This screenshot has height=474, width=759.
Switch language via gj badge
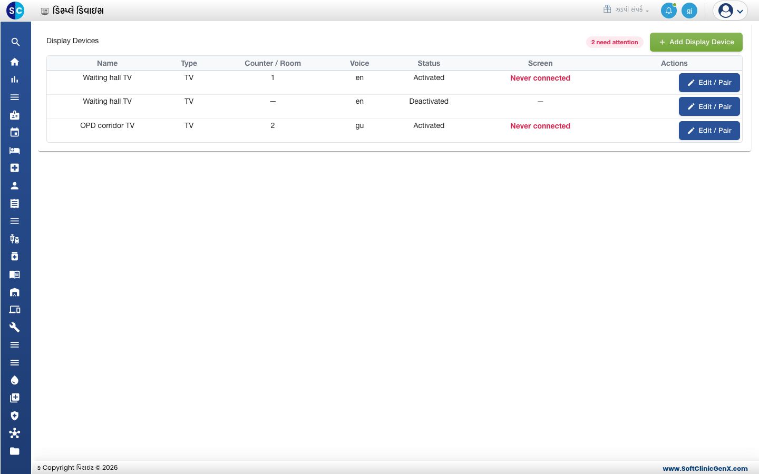pyautogui.click(x=689, y=11)
